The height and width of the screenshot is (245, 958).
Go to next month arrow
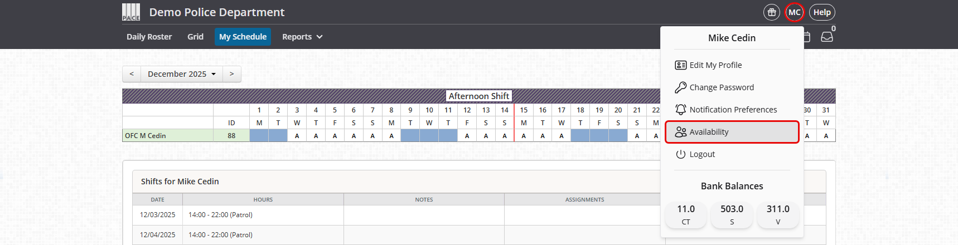pyautogui.click(x=232, y=74)
